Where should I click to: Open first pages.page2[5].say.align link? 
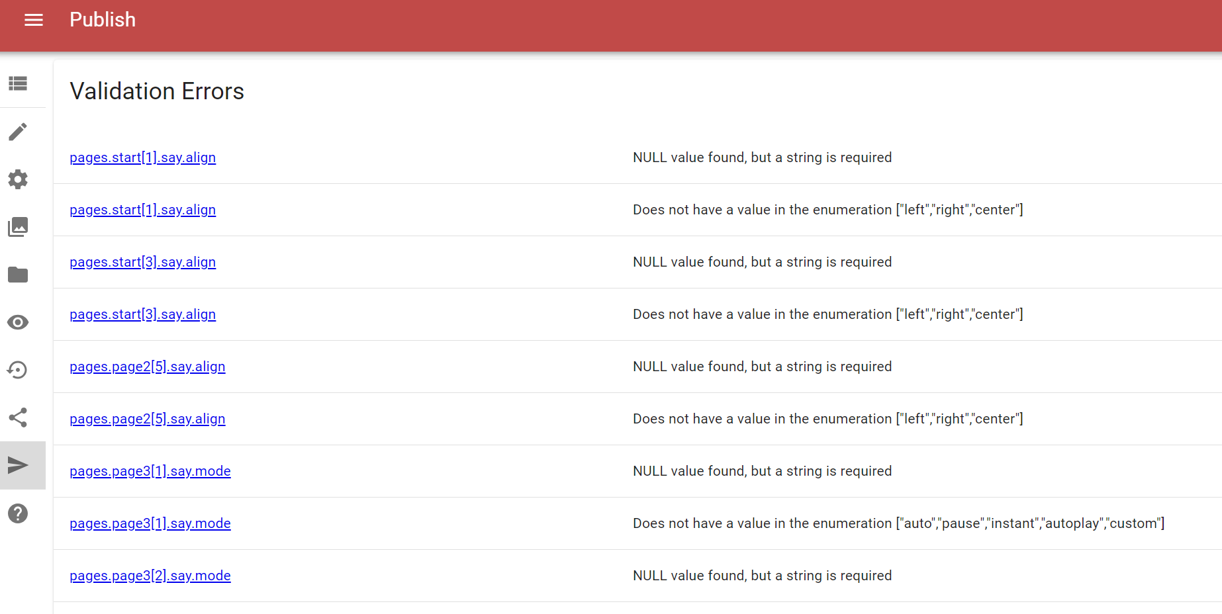click(x=148, y=367)
